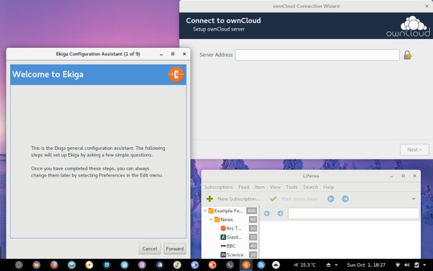Viewport: 433px width, 271px height.
Task: Click the 15 unread badge next to Slash...
Action: (253, 237)
